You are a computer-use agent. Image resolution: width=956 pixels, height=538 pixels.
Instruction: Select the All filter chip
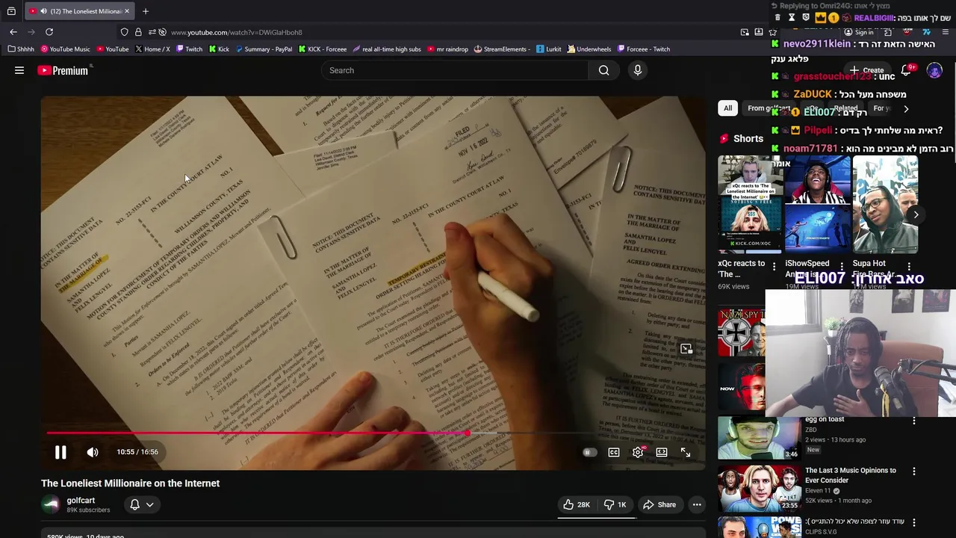coord(727,108)
